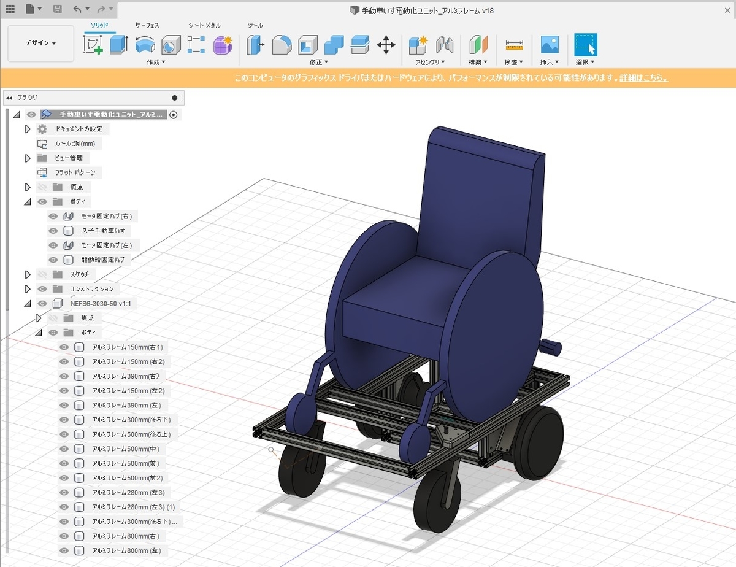Viewport: 736px width, 567px height.
Task: Undo the last action
Action: pos(77,10)
